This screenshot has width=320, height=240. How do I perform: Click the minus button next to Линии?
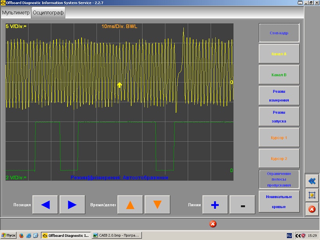pyautogui.click(x=242, y=204)
